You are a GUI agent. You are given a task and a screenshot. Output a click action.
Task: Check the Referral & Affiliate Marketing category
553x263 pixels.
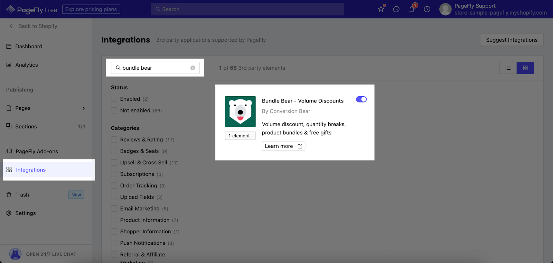click(114, 255)
